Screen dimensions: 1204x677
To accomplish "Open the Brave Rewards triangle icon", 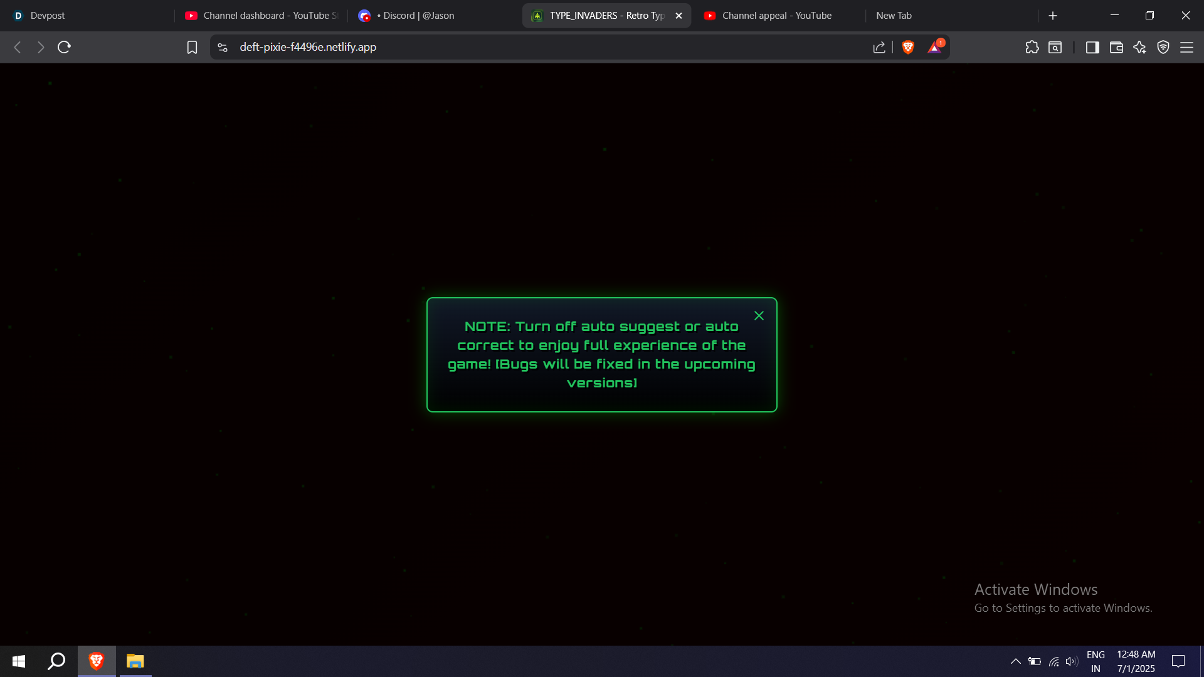I will [x=934, y=47].
